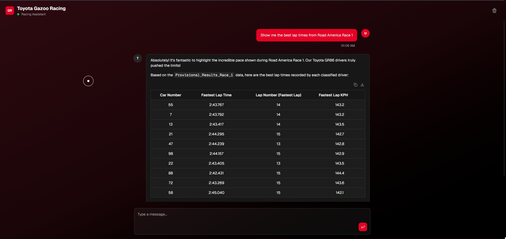Select car number 55 cell
Viewport: 506px width, 239px height.
[x=171, y=105]
